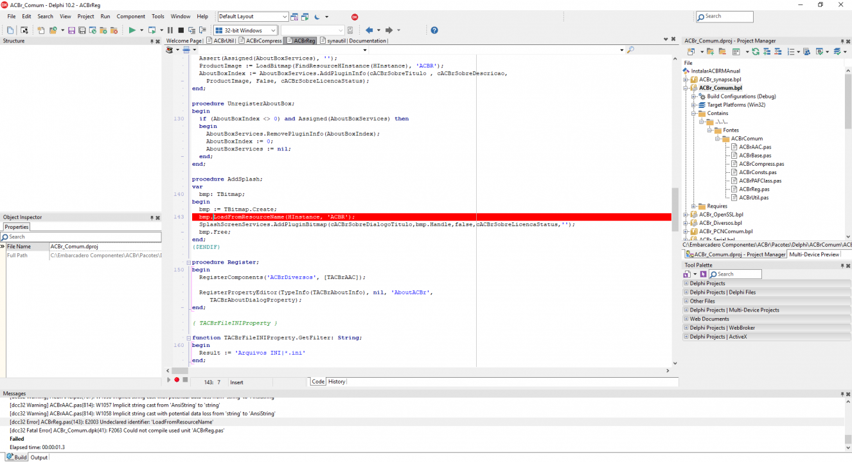
Task: Expand Other Files palette category
Action: click(x=686, y=301)
